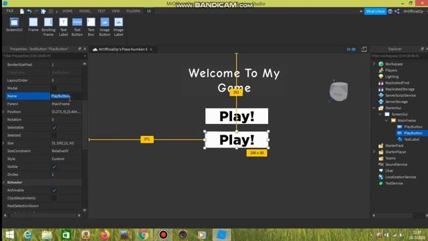Expand the StarterPlayer node
Screen dimensions: 428x241
374,152
